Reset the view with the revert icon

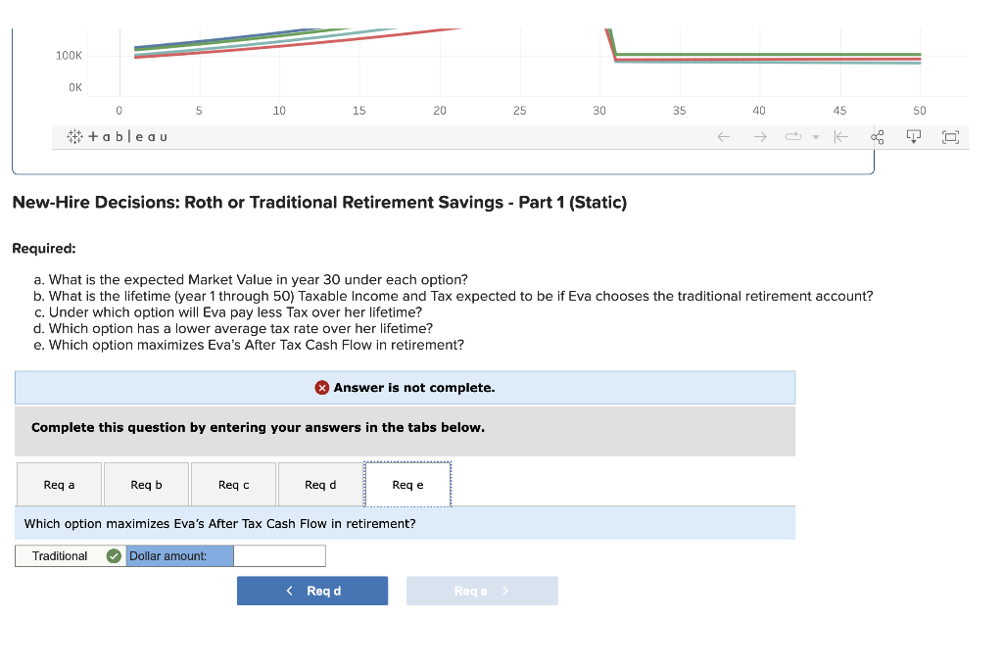[x=841, y=137]
